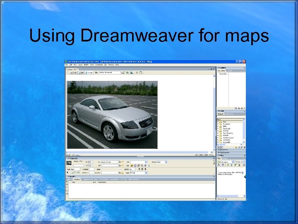Open the File menu in Dreamweaver
The width and height of the screenshot is (298, 224).
coord(67,65)
